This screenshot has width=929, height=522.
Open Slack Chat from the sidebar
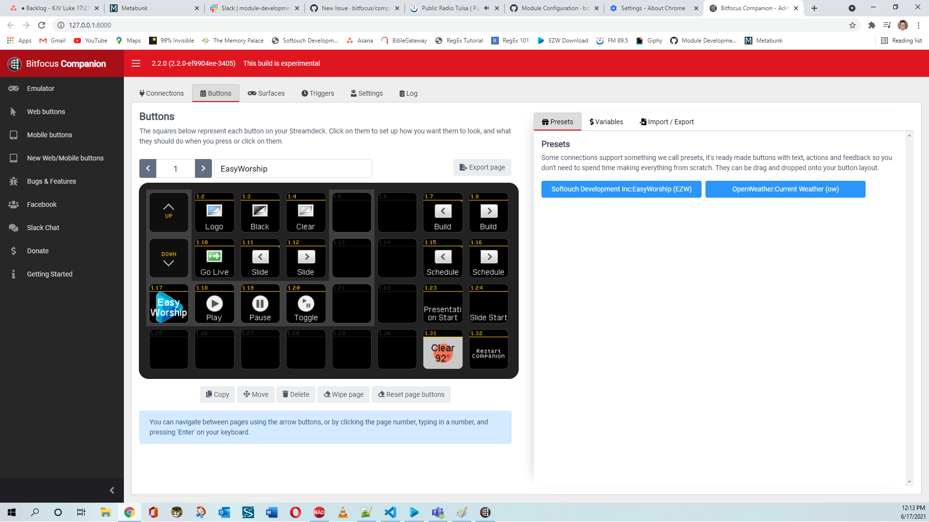pos(43,227)
